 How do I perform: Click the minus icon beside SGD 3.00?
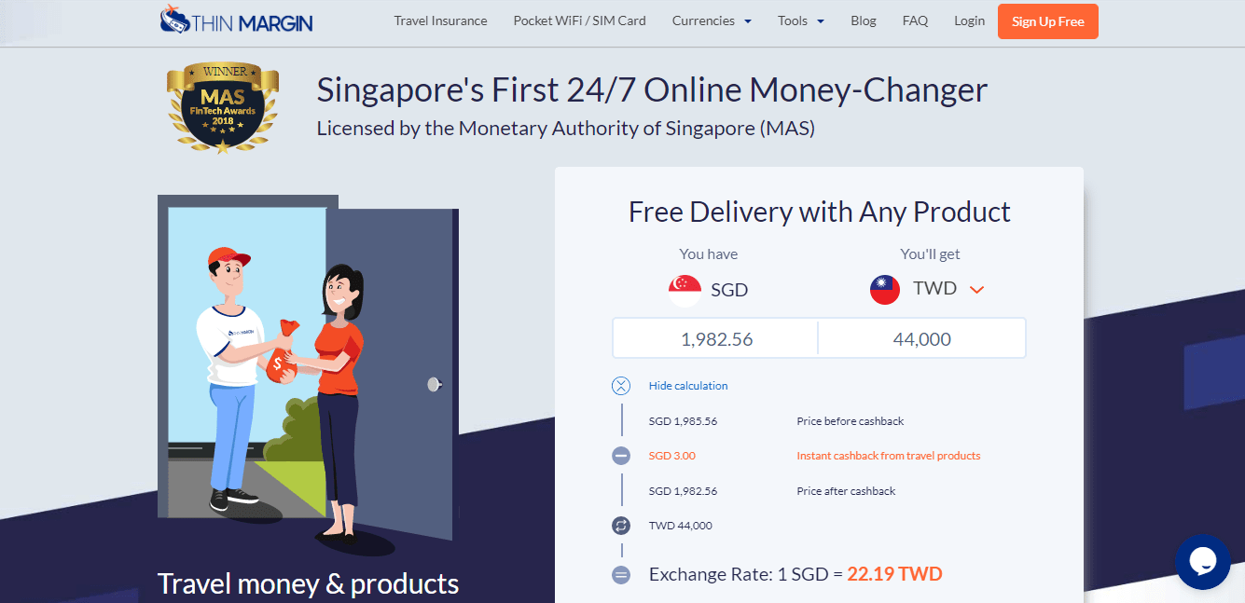point(621,456)
